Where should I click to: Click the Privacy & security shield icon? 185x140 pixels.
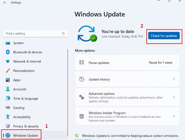[x=8, y=126]
